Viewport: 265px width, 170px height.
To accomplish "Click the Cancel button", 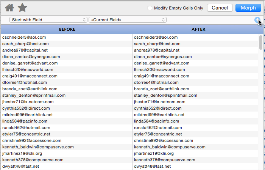I will point(220,8).
